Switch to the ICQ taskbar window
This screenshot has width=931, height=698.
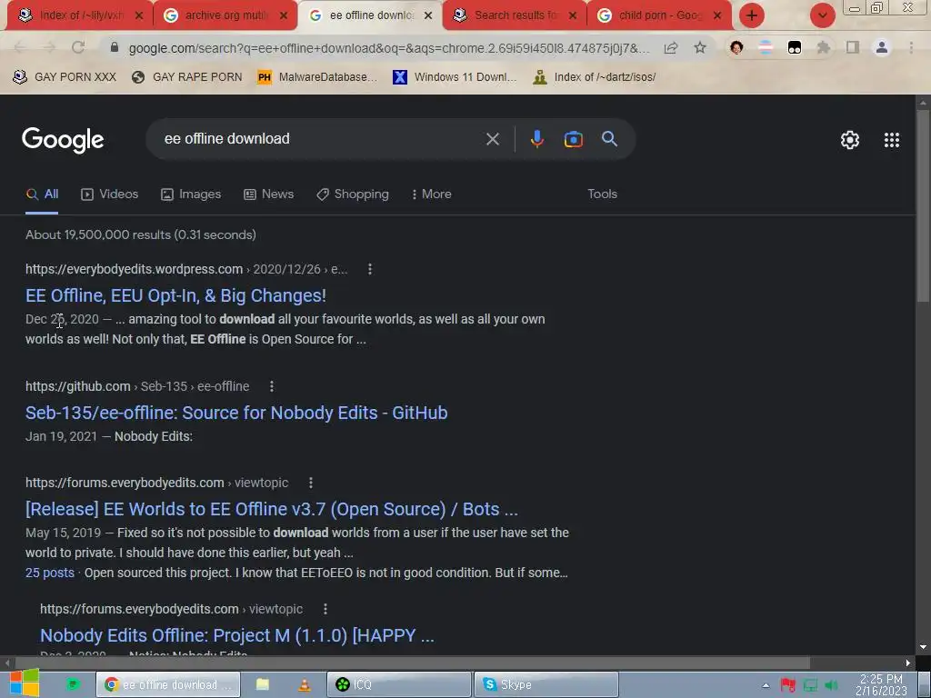pyautogui.click(x=399, y=684)
